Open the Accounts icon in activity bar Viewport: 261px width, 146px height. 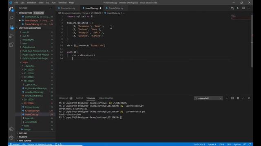coord(11,129)
